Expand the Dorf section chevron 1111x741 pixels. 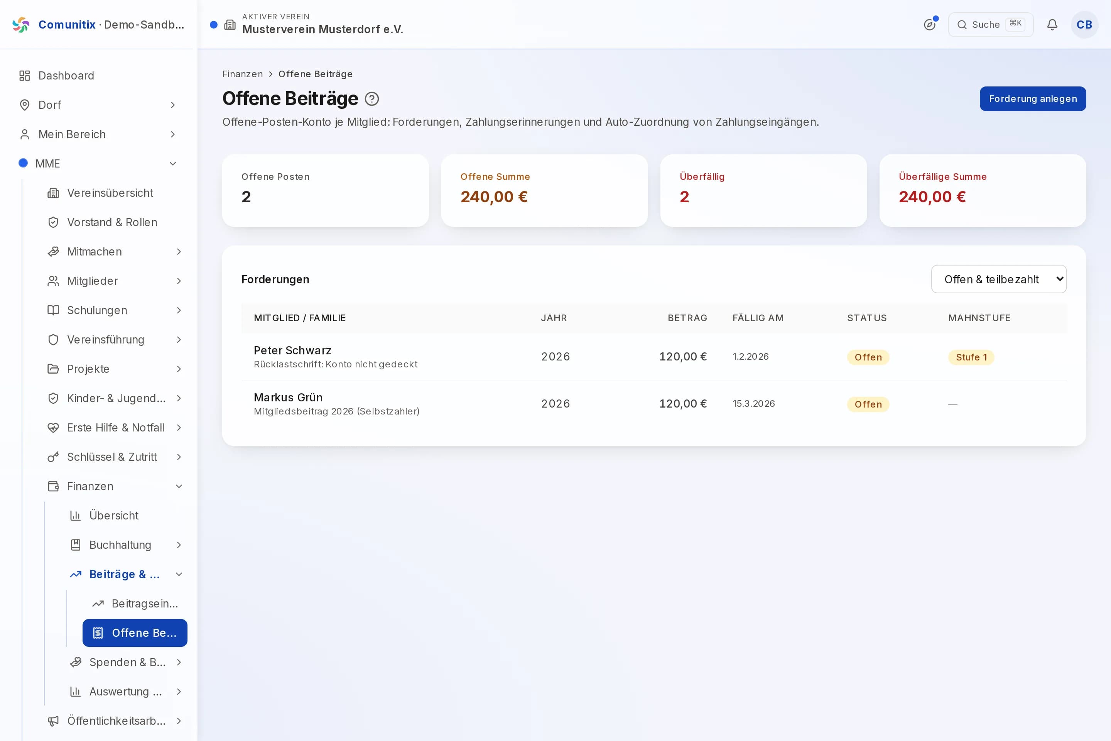pos(173,105)
